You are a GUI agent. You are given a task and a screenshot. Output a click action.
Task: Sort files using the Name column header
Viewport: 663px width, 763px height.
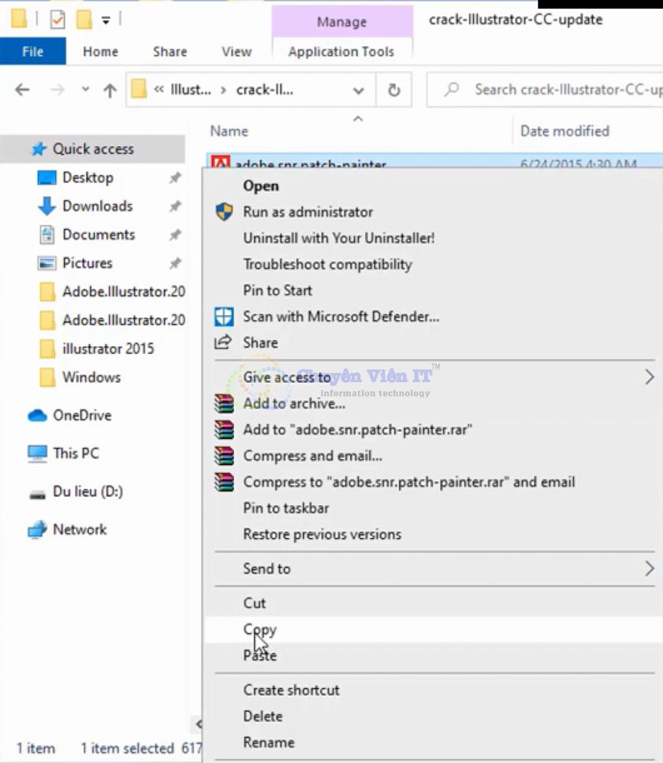(x=229, y=130)
